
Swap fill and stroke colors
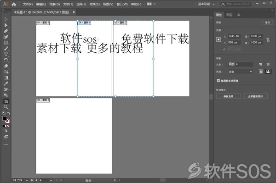(9, 113)
